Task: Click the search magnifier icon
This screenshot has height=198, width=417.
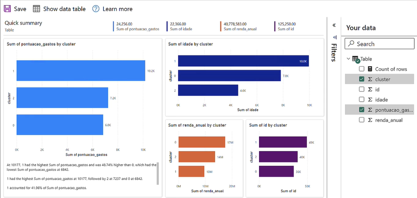Action: point(351,43)
